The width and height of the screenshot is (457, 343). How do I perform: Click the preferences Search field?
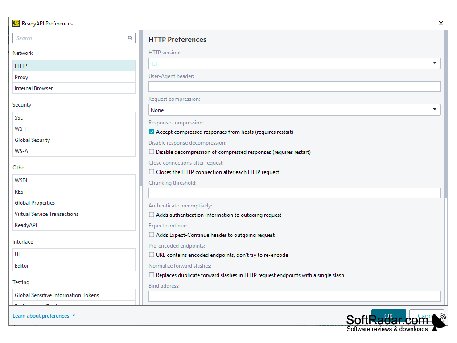click(x=74, y=38)
